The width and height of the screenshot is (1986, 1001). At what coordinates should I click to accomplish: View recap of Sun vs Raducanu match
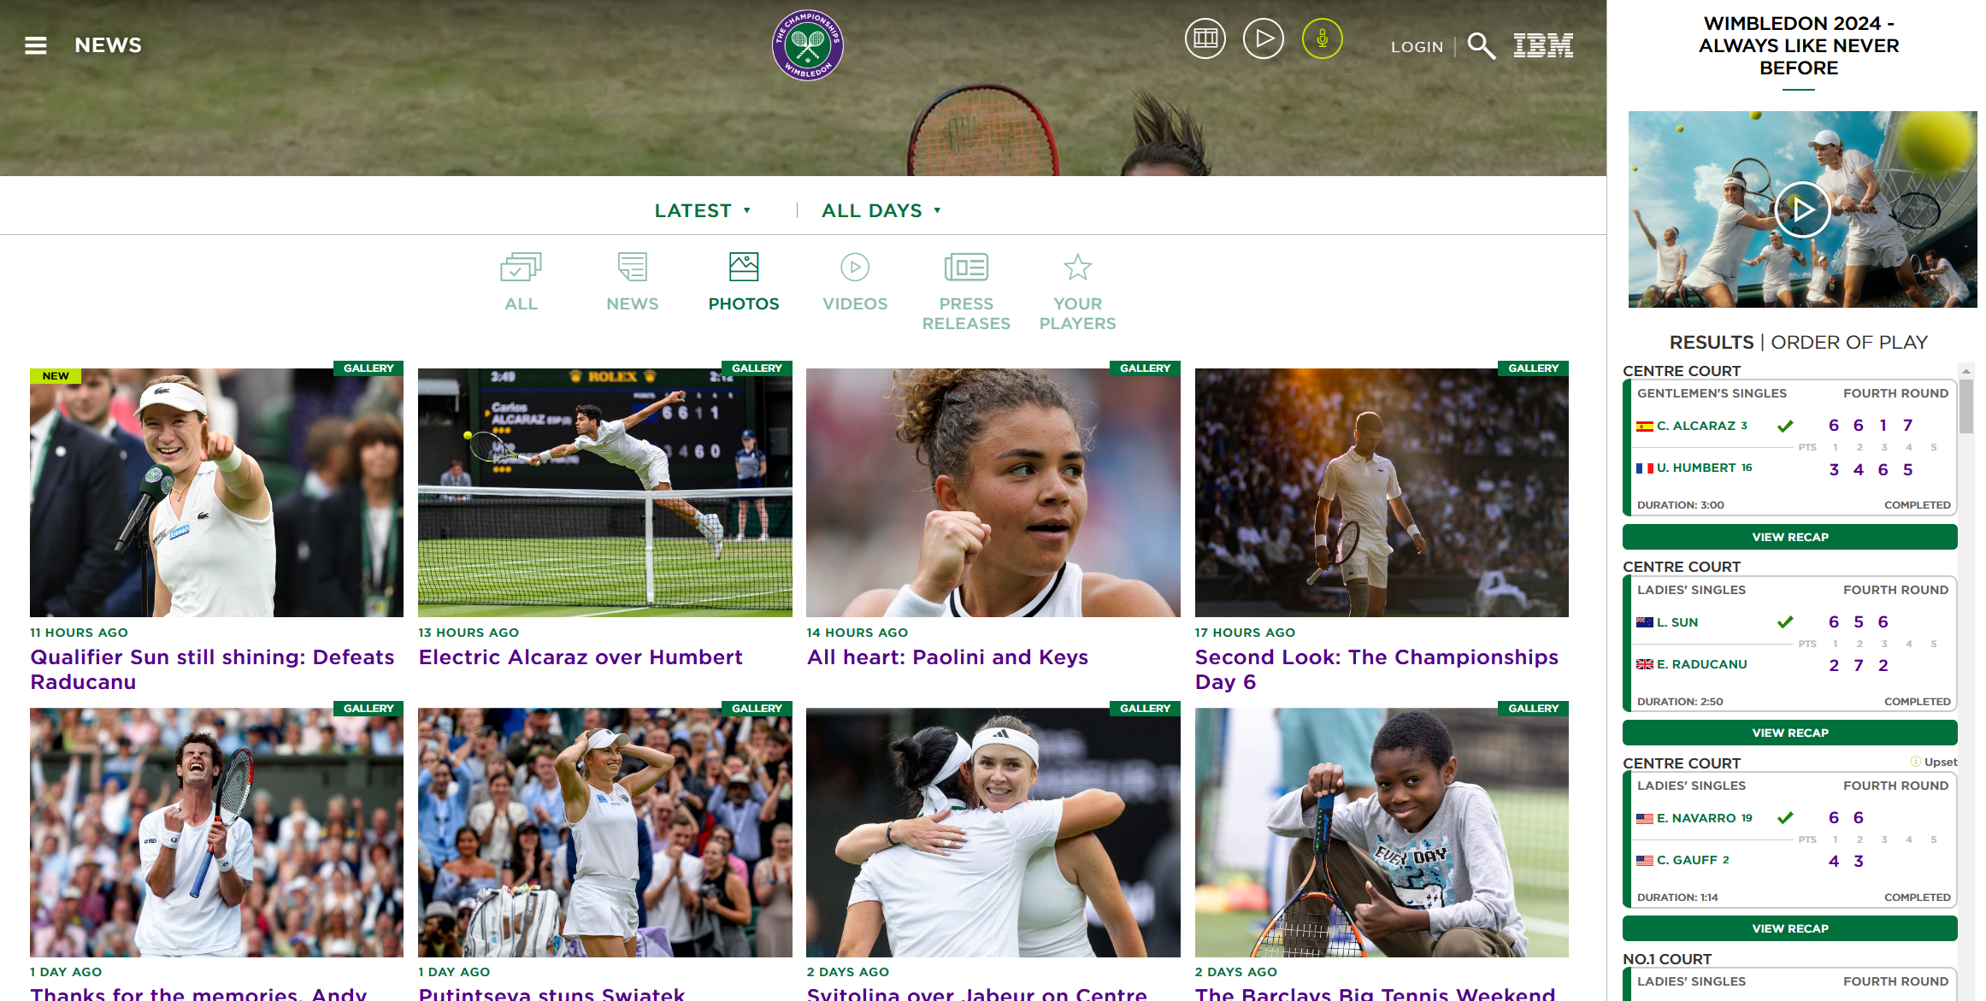[x=1789, y=733]
